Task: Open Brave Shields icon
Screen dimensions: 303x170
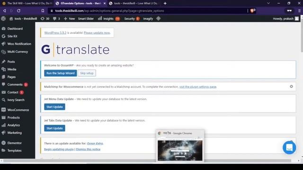Action: (253, 10)
